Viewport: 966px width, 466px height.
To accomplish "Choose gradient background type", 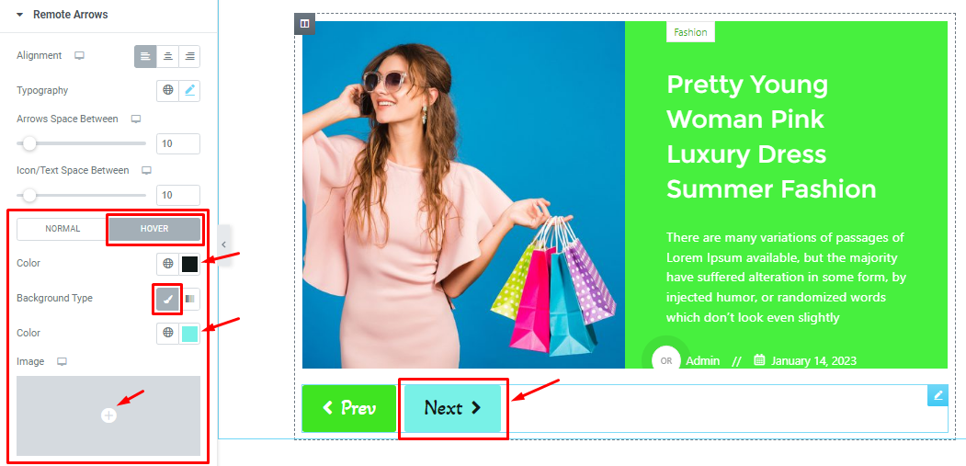I will [x=189, y=299].
